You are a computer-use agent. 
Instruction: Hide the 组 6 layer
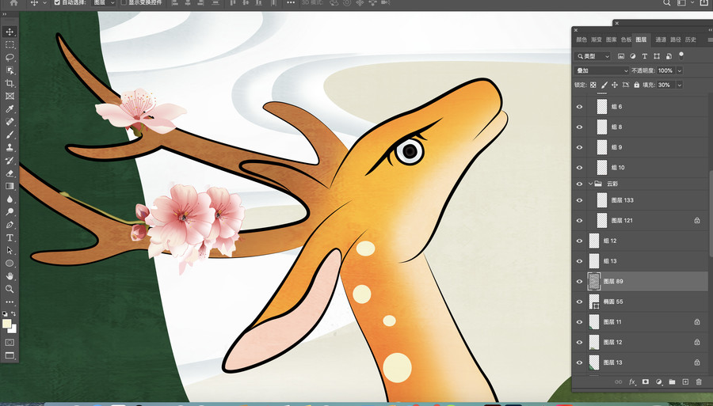579,107
